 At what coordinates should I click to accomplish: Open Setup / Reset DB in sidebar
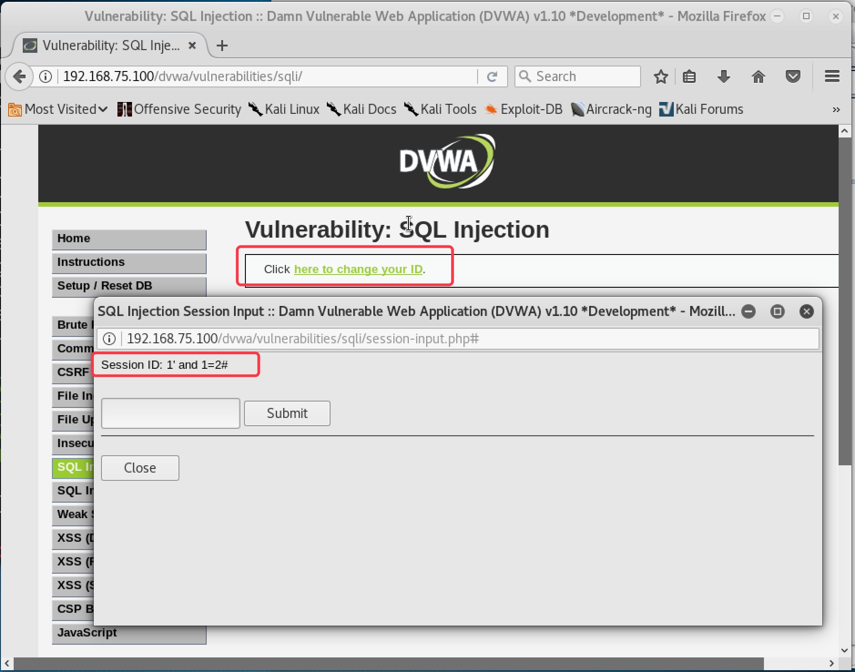point(129,286)
